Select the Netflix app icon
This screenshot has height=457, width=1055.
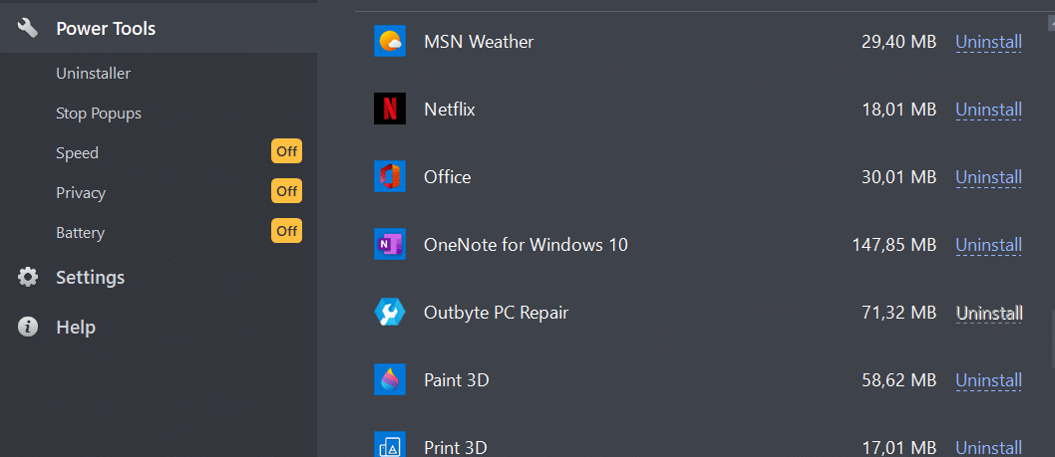390,109
